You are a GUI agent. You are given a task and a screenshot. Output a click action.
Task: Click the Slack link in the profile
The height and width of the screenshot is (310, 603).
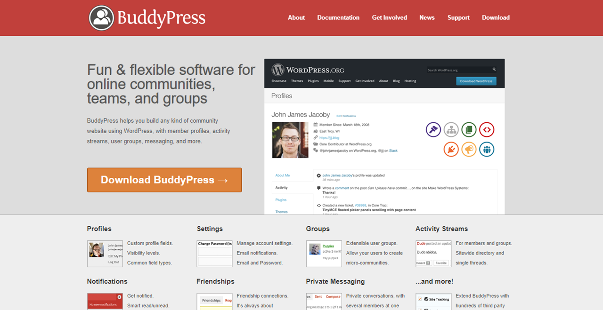[x=393, y=151]
